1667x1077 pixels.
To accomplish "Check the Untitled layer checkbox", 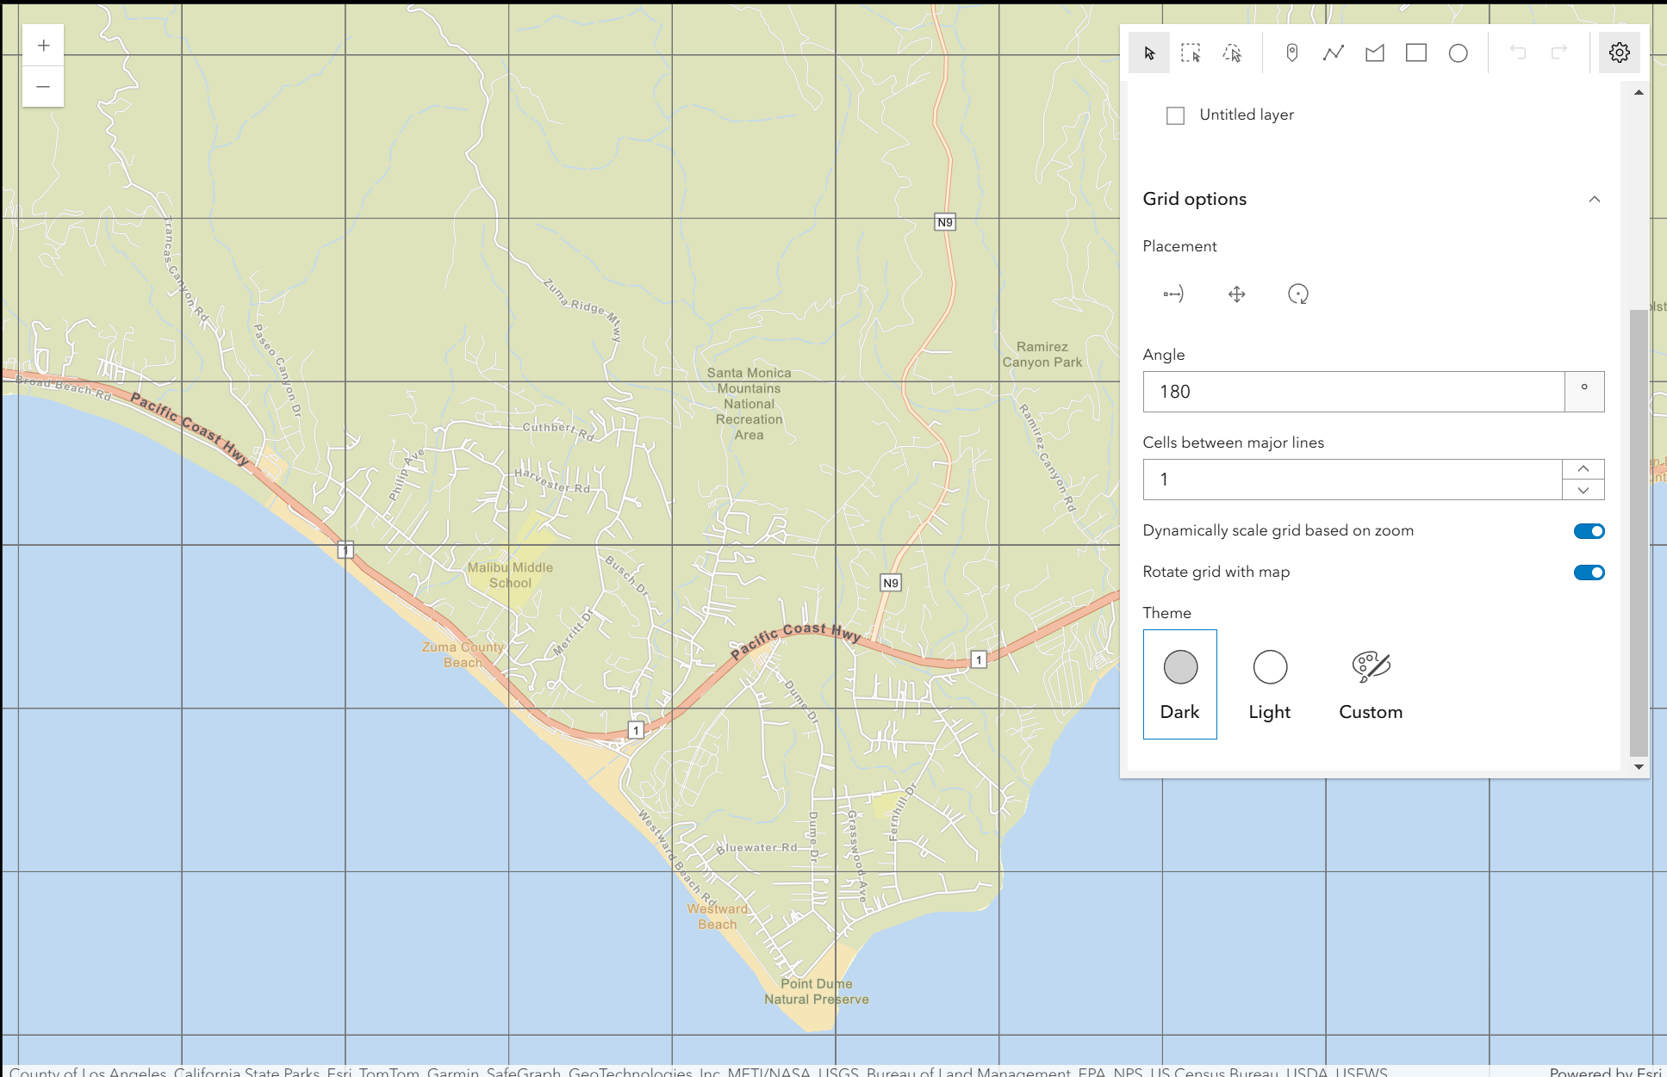I will pos(1175,115).
